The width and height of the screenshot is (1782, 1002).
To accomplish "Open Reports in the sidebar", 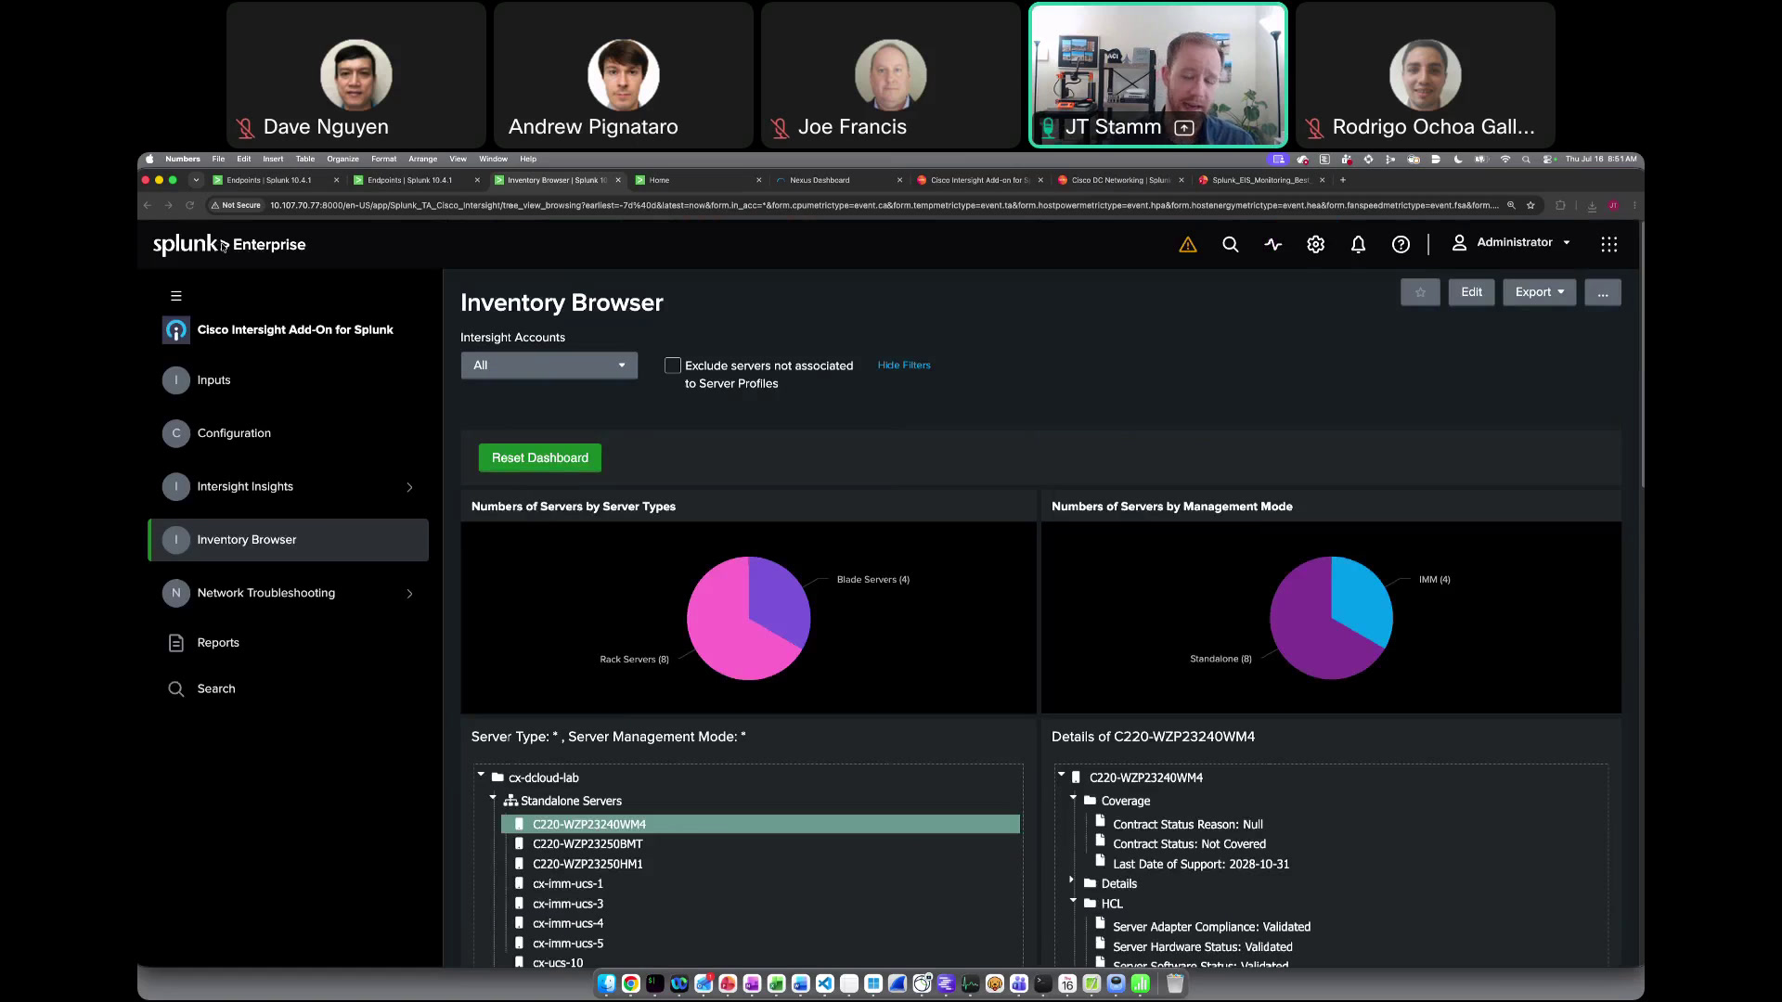I will 218,643.
